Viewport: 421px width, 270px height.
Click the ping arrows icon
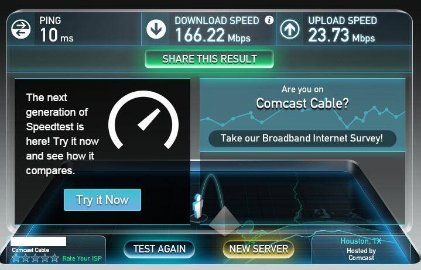[x=21, y=29]
